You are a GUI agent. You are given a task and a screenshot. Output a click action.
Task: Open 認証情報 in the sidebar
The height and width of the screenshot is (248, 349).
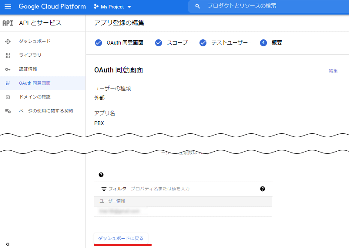click(28, 69)
